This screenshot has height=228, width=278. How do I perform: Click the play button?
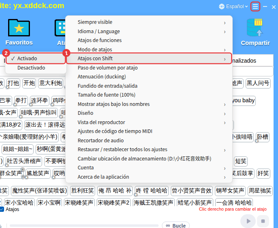248,221
